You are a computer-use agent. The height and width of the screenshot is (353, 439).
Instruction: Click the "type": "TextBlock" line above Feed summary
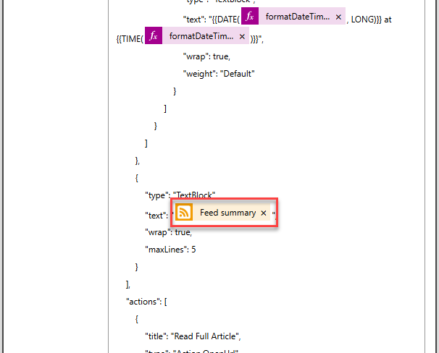coord(180,196)
